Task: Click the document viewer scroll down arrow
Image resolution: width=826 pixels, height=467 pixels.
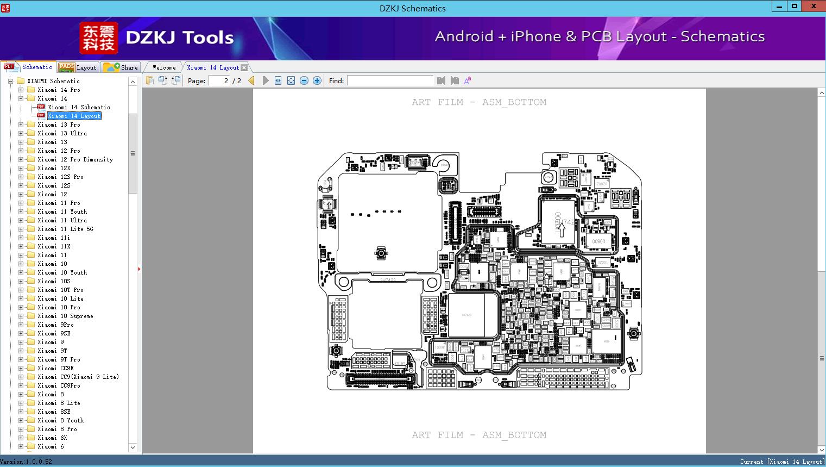Action: pos(821,450)
